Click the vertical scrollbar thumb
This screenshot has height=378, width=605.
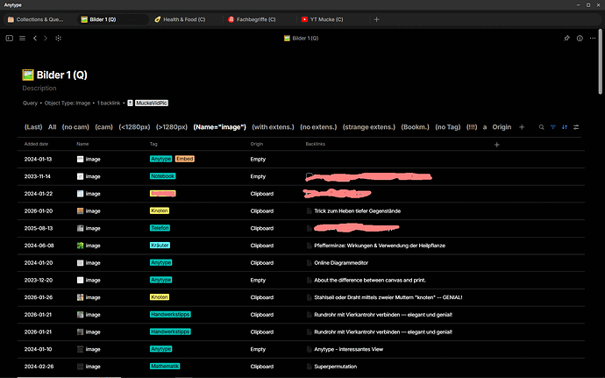(x=600, y=61)
